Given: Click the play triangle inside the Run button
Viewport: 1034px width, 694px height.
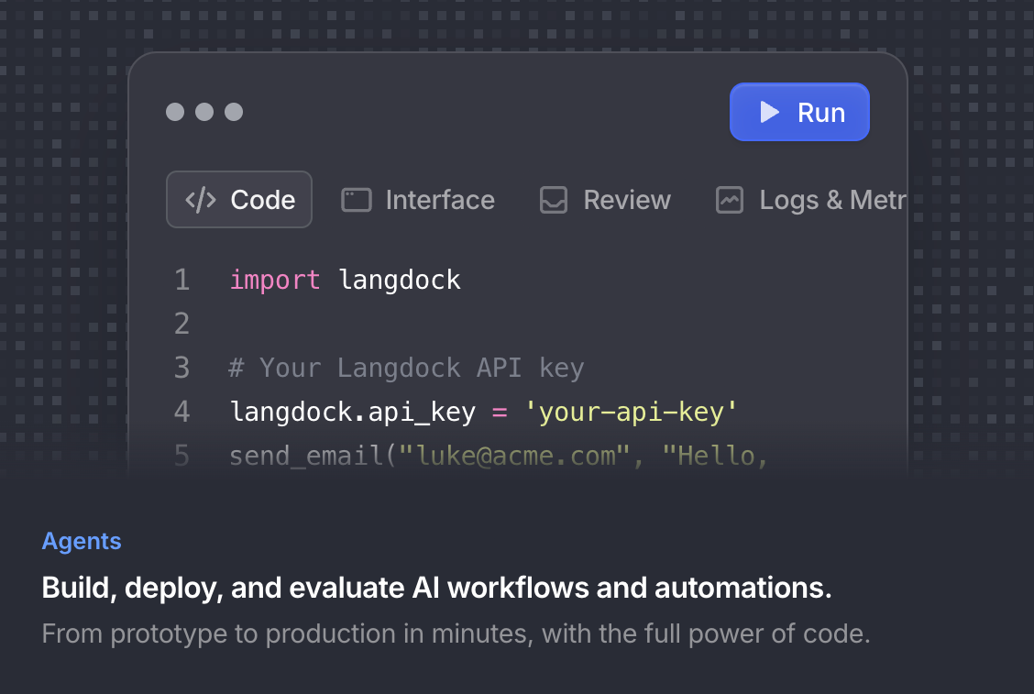Looking at the screenshot, I should click(x=771, y=112).
